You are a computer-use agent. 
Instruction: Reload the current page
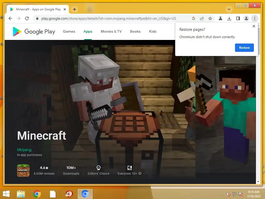pyautogui.click(x=27, y=18)
